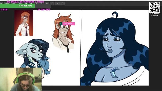Viewport: 162px width, 91px height.
Task: Open the Help menu
Action: [20, 3]
